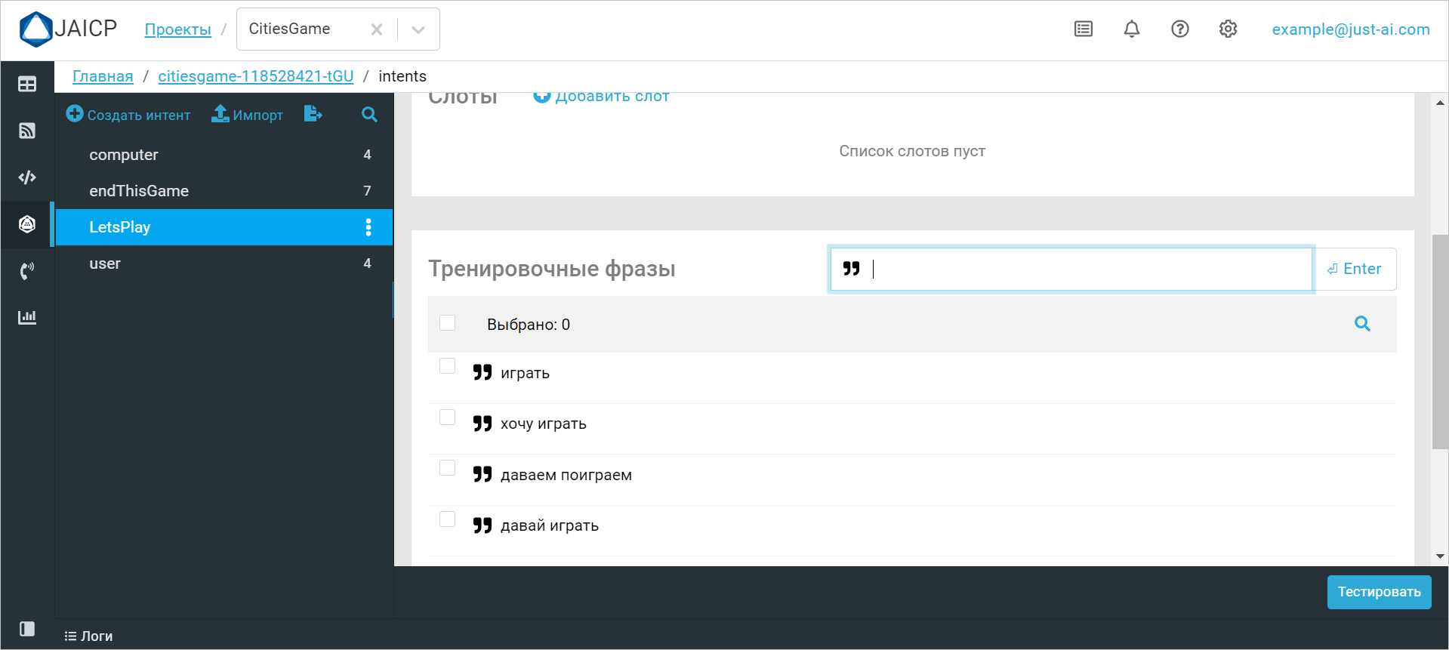Tick the checkbox for "хочу играть"
Screen dimensions: 1449x650
click(x=448, y=417)
